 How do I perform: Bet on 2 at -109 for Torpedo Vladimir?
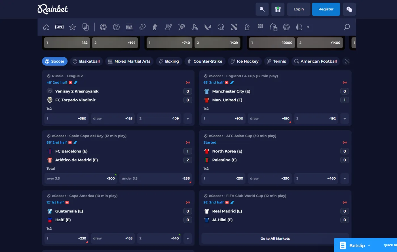(159, 119)
